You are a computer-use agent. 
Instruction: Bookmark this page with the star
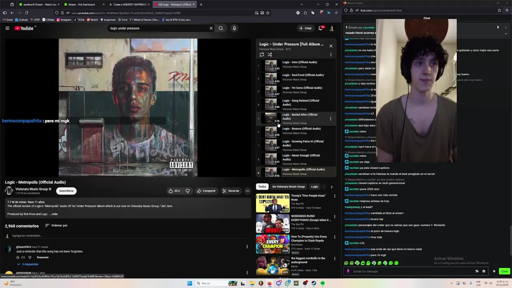click(x=268, y=13)
